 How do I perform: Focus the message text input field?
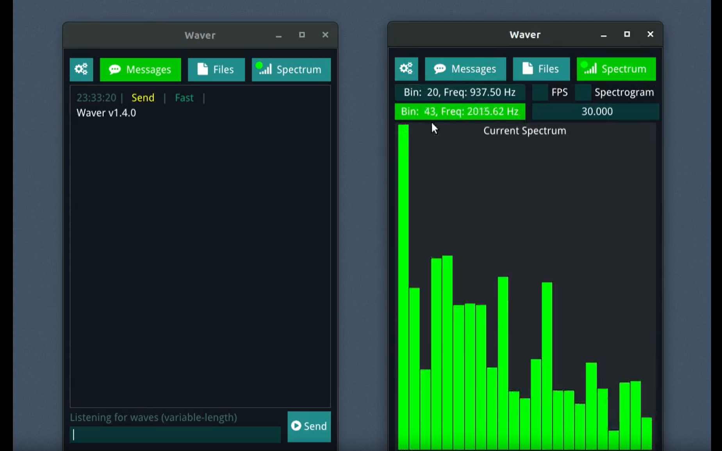175,435
